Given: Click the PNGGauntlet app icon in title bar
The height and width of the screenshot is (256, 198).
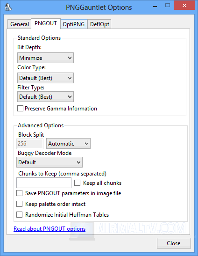Looking at the screenshot, I should click(8, 7).
